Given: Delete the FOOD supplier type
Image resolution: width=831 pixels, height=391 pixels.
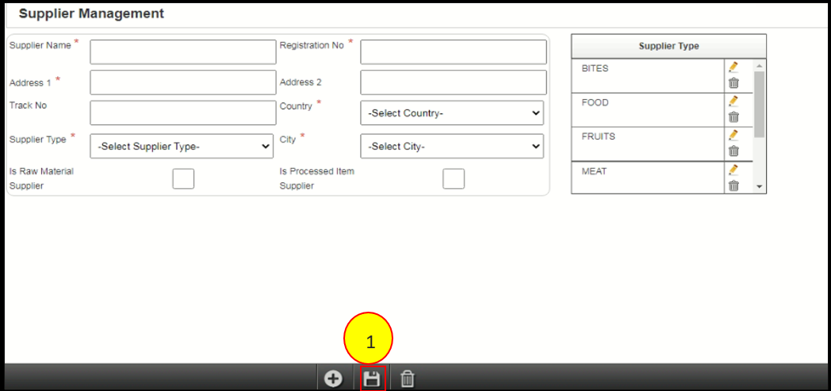Looking at the screenshot, I should 733,117.
